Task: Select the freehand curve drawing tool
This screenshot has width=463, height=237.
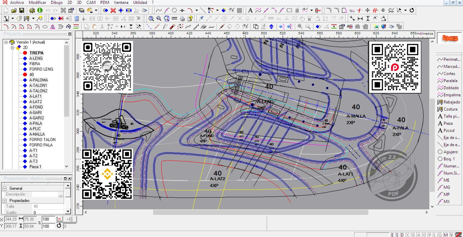Action: point(159,10)
